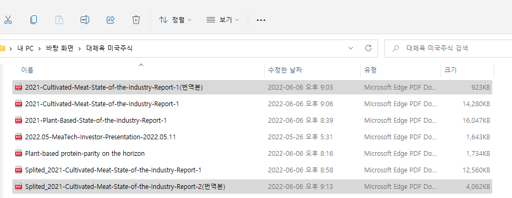The height and width of the screenshot is (198, 512).
Task: Click the folder icon in address bar
Action: (x=3, y=49)
